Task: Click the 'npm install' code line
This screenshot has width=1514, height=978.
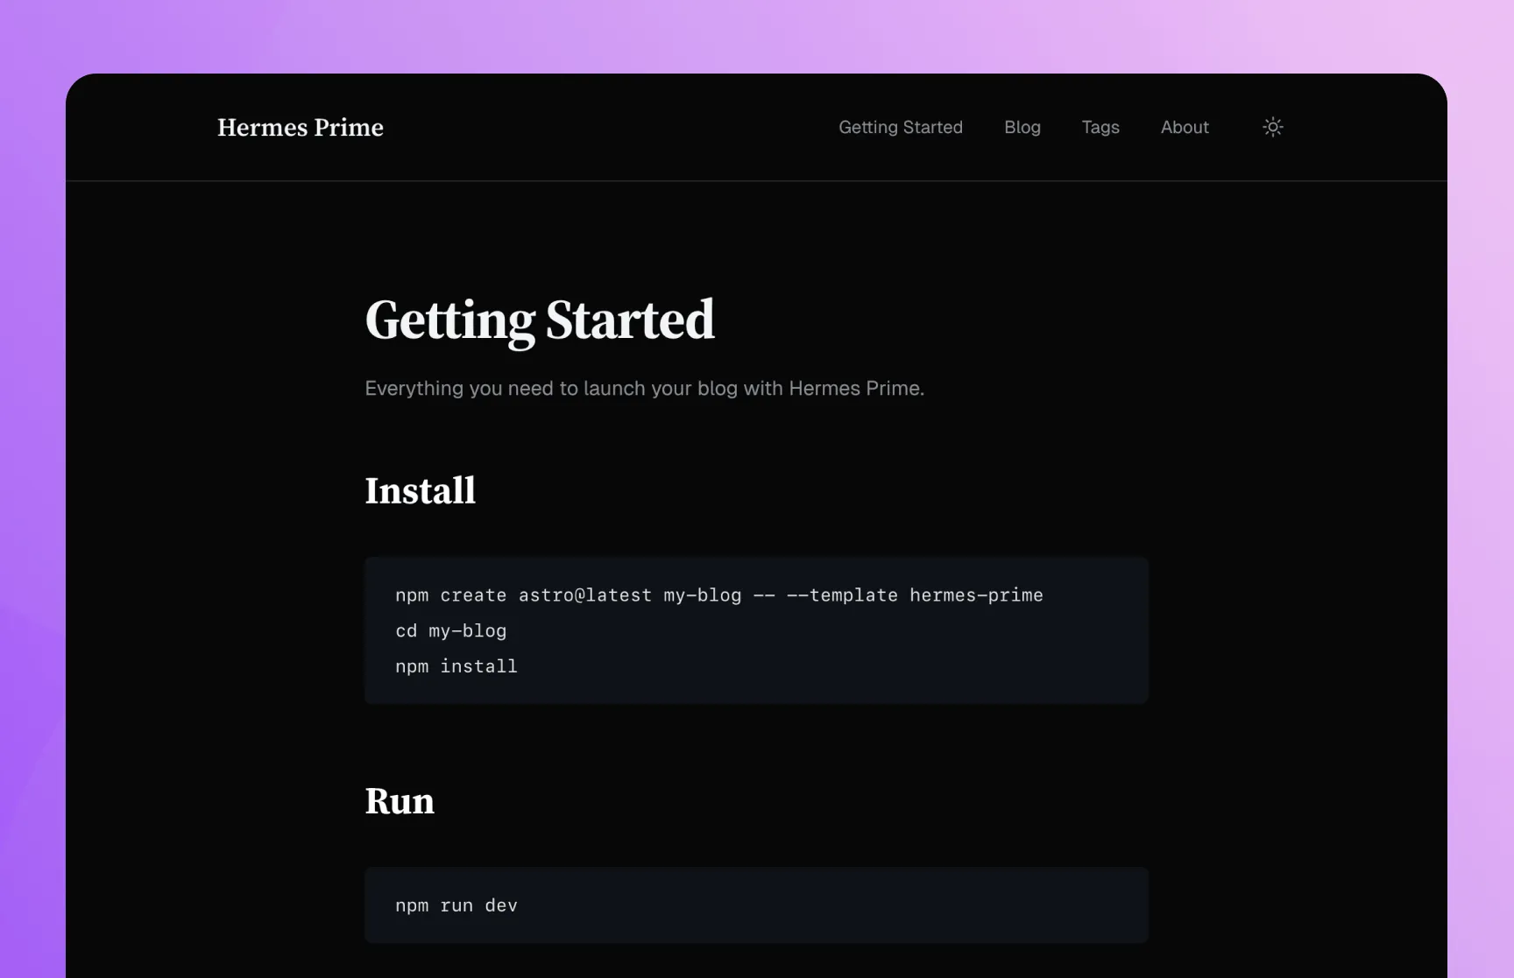Action: (x=456, y=666)
